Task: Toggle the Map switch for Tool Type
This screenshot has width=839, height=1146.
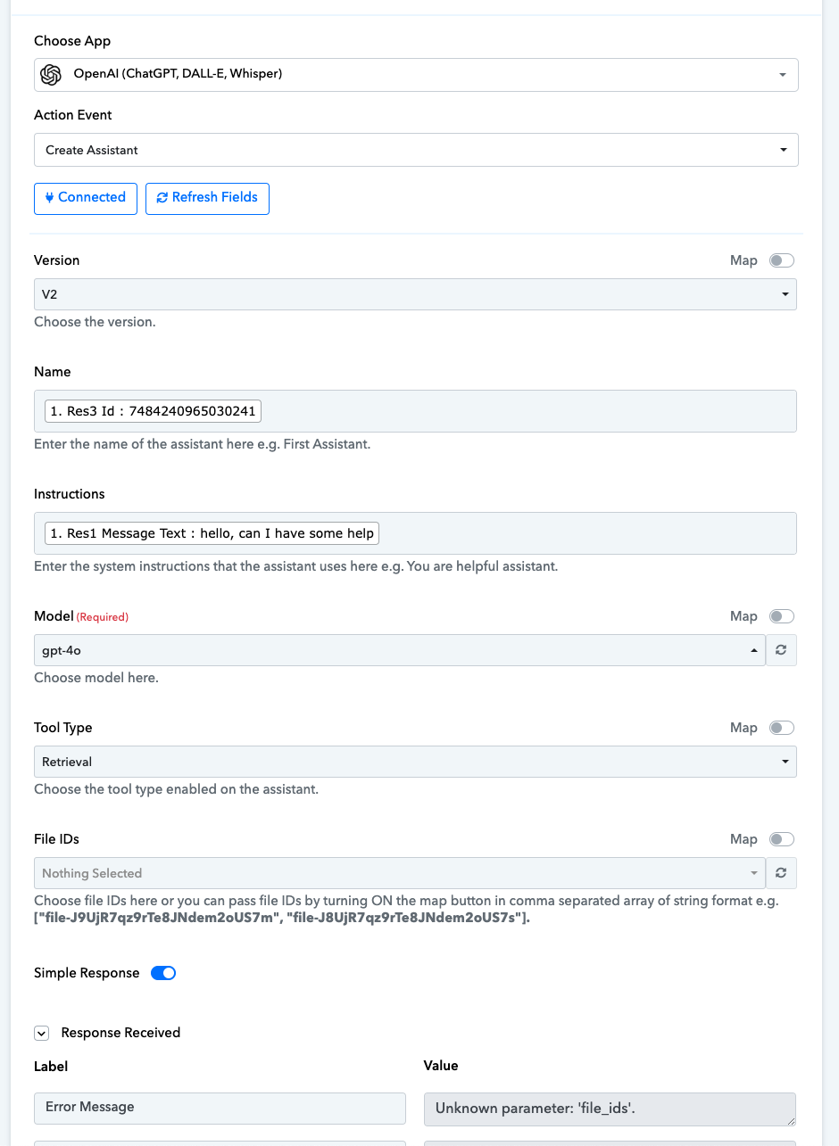Action: click(x=782, y=728)
